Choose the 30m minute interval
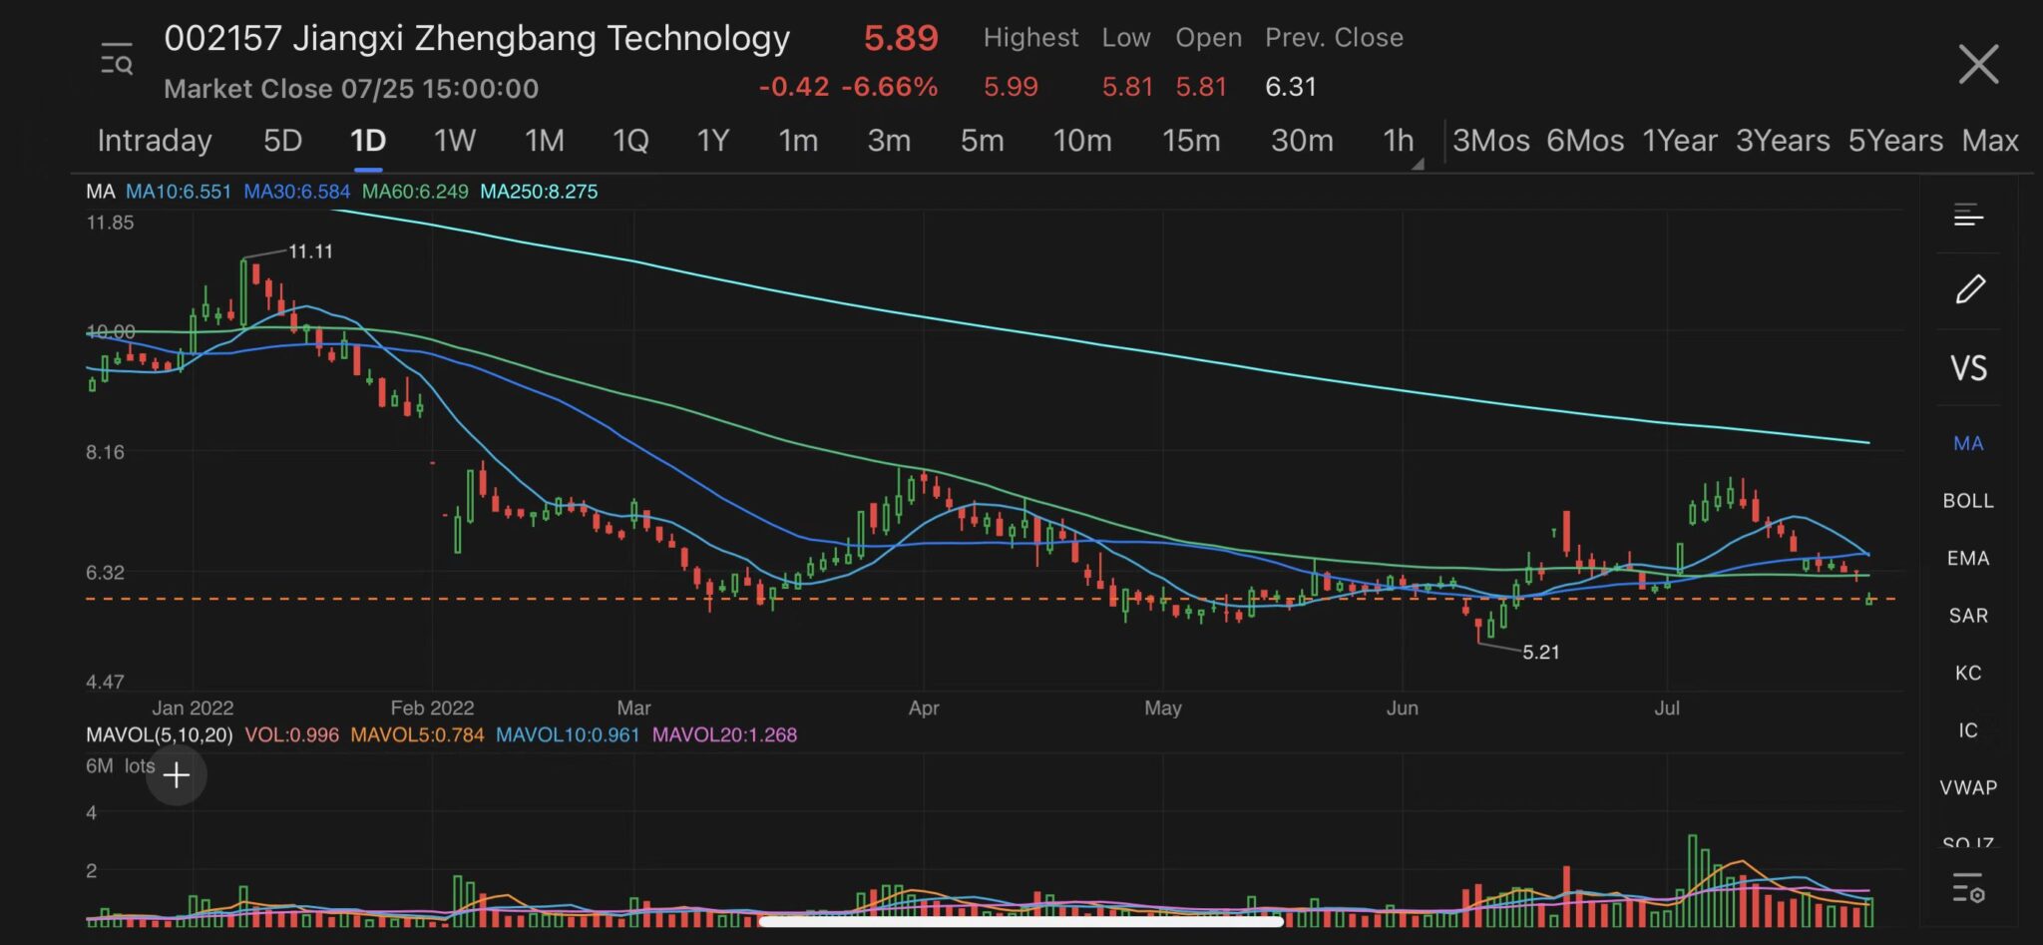2043x945 pixels. 1302,141
